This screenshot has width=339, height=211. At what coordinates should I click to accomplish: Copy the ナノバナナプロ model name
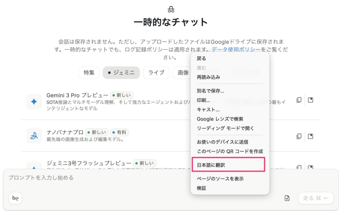(x=299, y=136)
